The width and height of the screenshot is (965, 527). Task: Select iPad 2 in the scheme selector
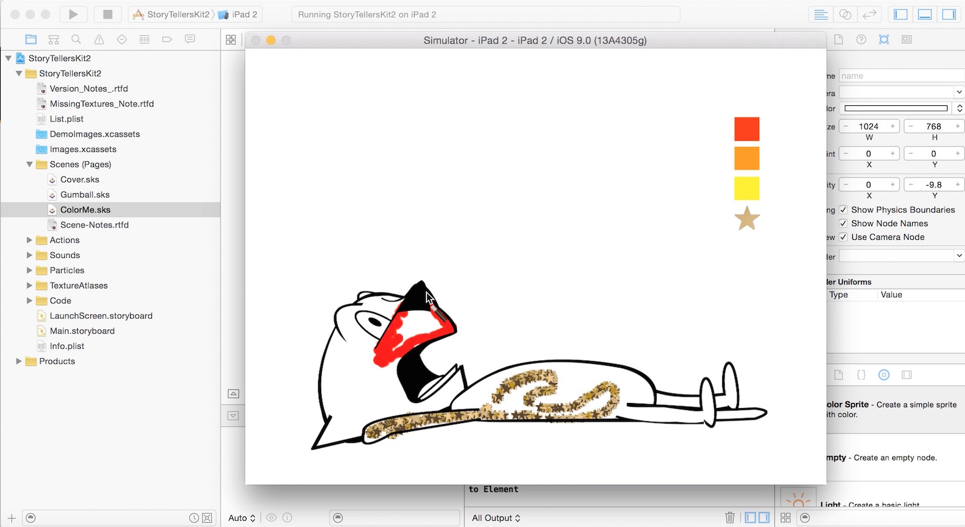tap(244, 14)
